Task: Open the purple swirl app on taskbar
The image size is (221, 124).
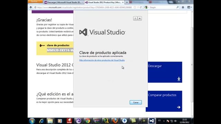Action: [78, 121]
